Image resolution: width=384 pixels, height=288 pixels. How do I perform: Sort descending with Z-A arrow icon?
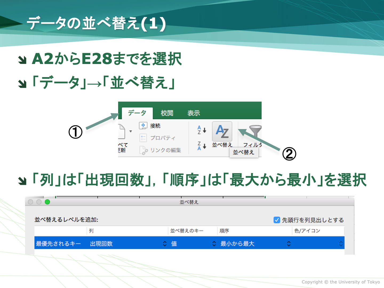click(x=202, y=146)
